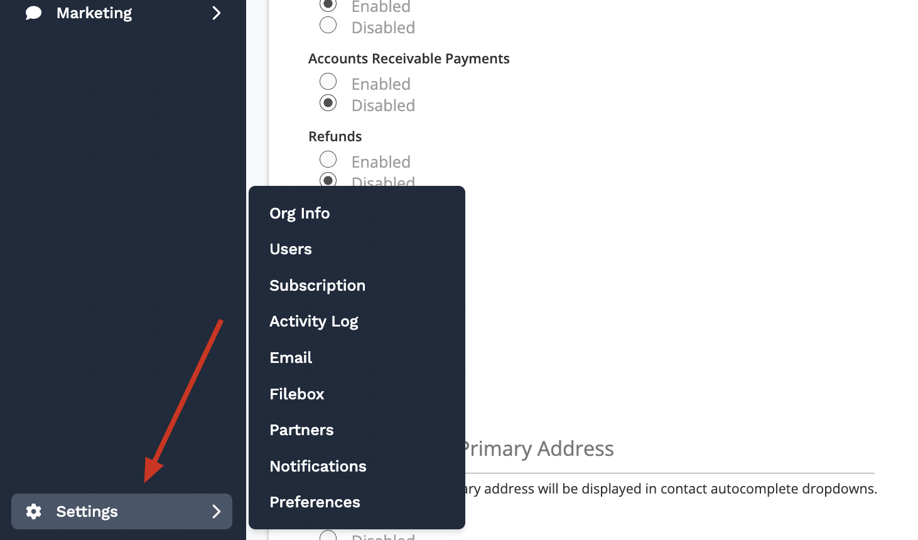Select Disabled for Accounts Receivable Payments
The height and width of the screenshot is (540, 918).
click(x=328, y=103)
